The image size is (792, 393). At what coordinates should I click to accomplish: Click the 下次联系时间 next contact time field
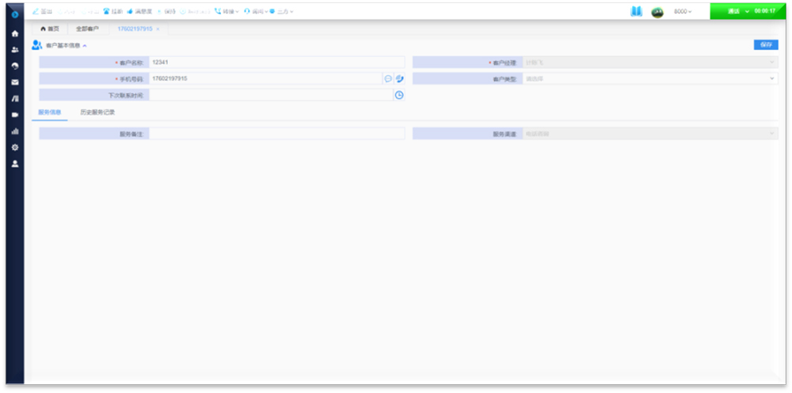(271, 94)
